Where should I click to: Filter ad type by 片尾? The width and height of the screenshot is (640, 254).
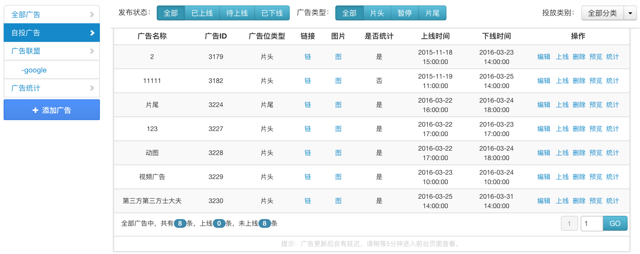pos(432,13)
